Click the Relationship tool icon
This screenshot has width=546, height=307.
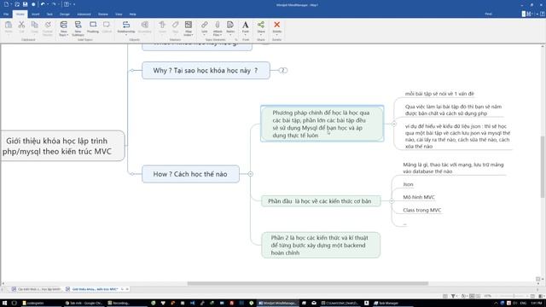(x=126, y=25)
